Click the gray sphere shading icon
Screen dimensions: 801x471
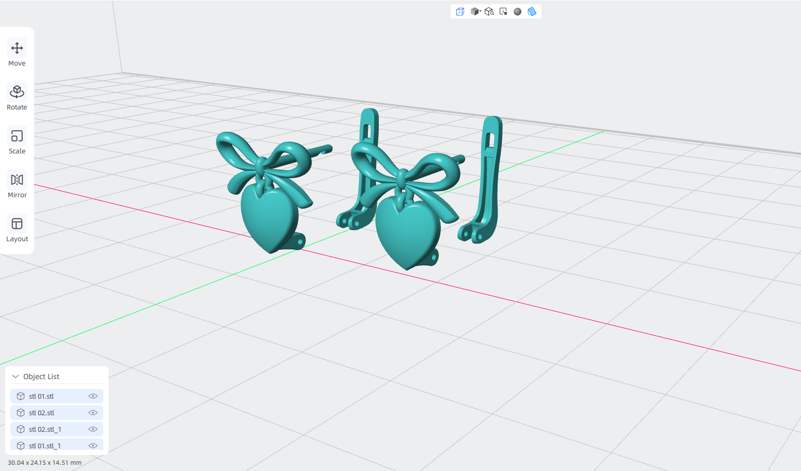(517, 11)
